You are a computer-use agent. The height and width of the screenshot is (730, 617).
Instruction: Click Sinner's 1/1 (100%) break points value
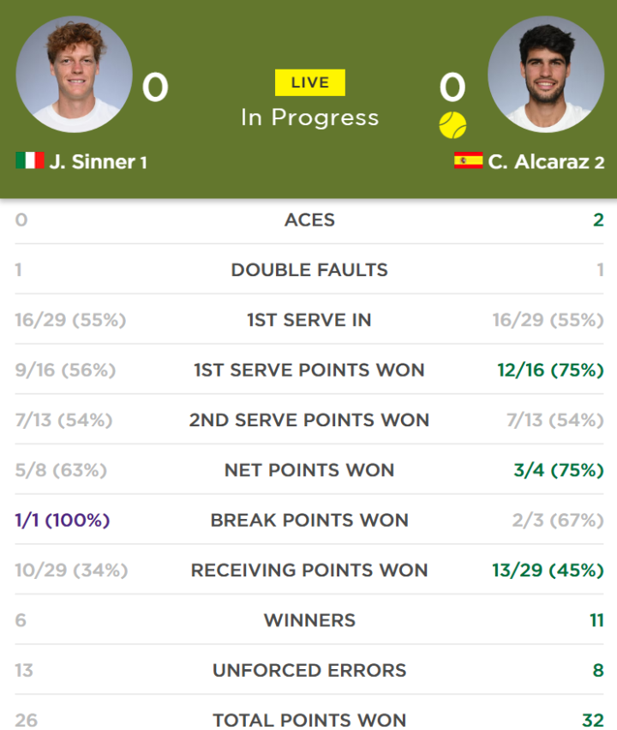[63, 520]
